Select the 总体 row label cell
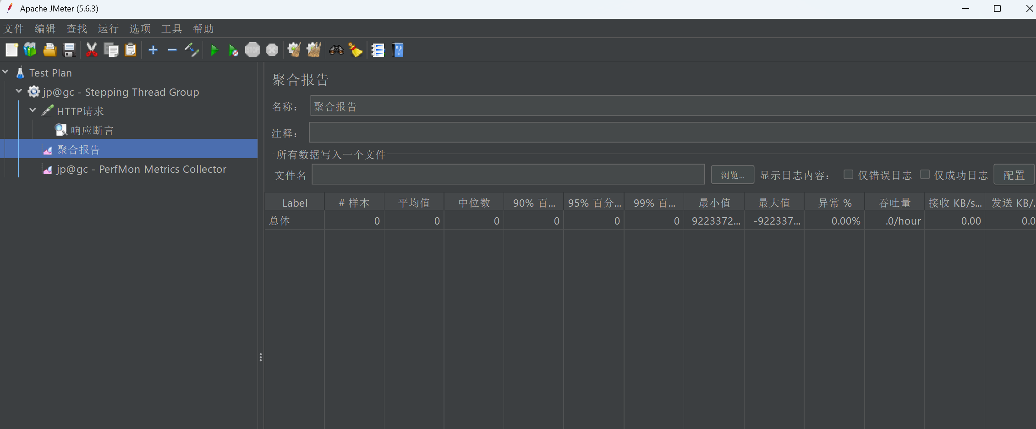This screenshot has width=1036, height=429. tap(295, 221)
